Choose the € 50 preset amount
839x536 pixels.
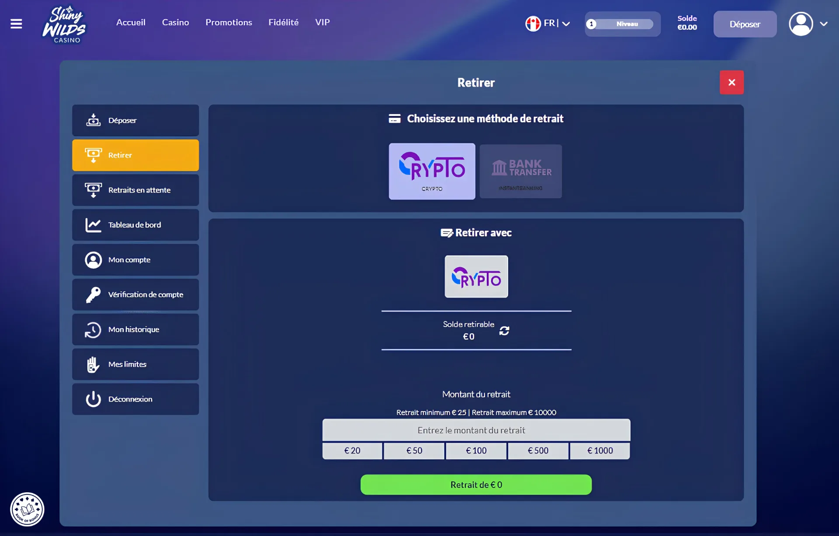[414, 451]
